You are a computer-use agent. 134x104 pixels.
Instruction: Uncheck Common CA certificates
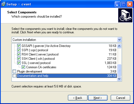[24, 67]
